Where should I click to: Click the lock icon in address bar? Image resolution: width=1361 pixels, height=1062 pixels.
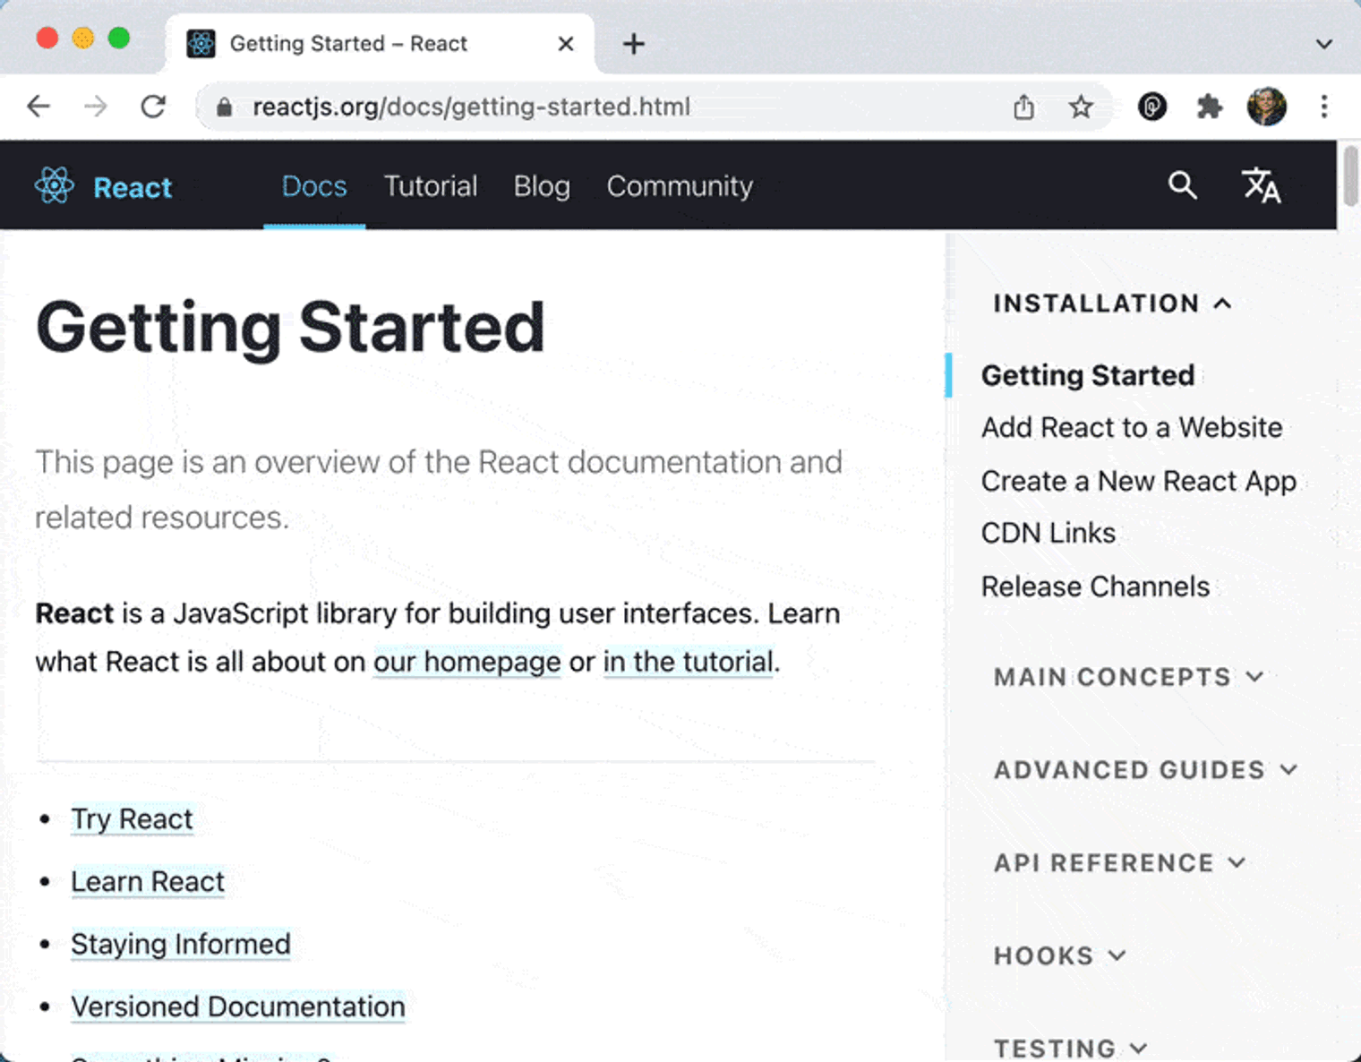click(x=225, y=107)
